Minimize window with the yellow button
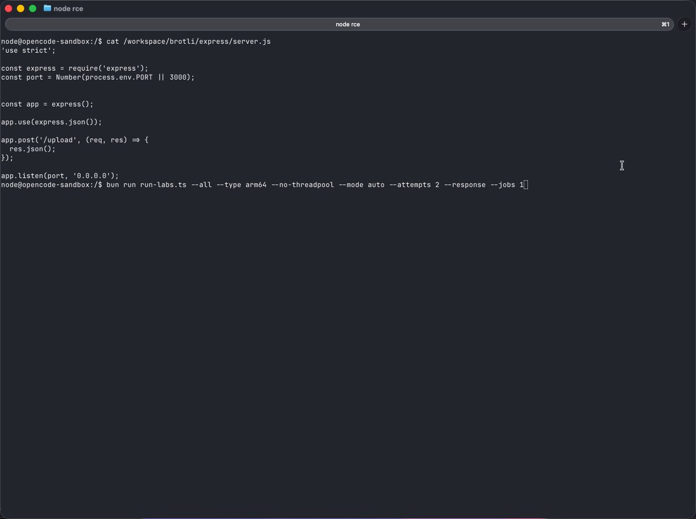The image size is (696, 519). point(20,8)
